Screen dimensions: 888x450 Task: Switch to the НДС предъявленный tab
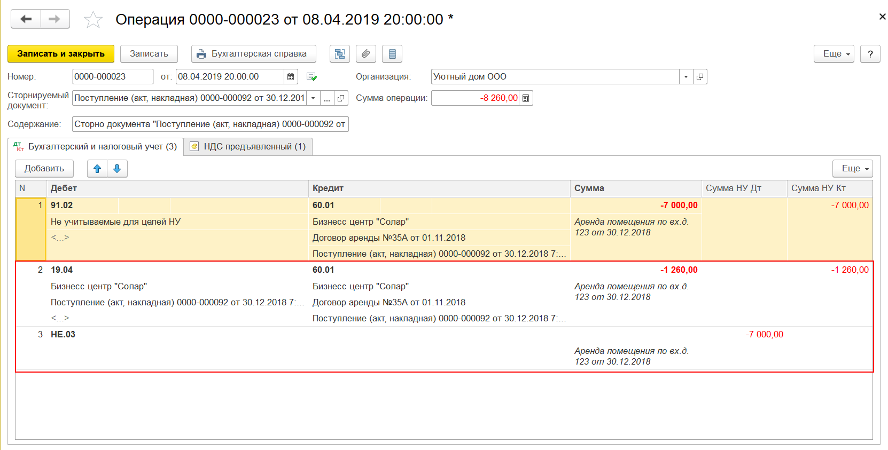[248, 147]
